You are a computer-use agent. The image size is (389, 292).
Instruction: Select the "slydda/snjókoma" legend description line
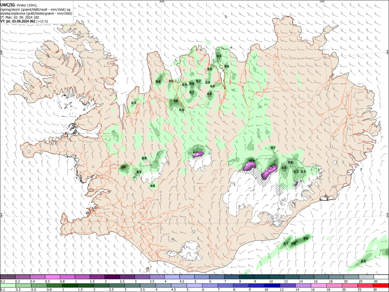(x=36, y=13)
